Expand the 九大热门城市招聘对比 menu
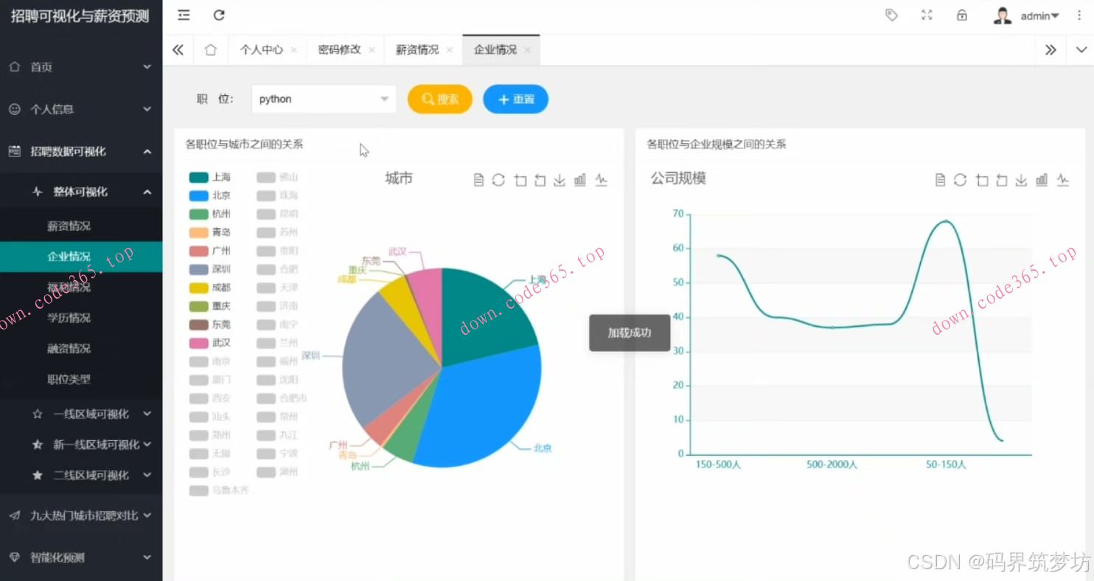 click(81, 516)
